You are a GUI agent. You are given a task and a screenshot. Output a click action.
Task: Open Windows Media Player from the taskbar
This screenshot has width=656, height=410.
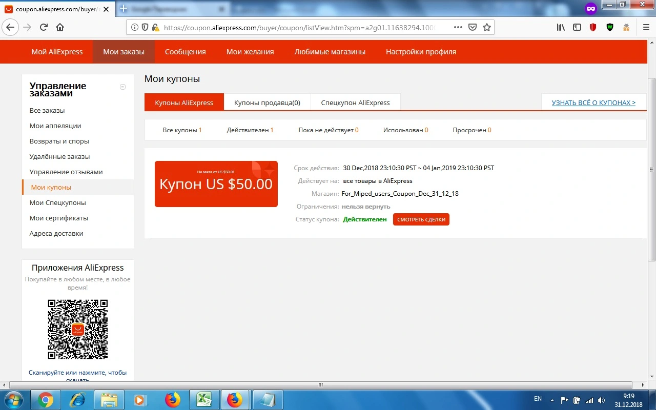click(140, 400)
